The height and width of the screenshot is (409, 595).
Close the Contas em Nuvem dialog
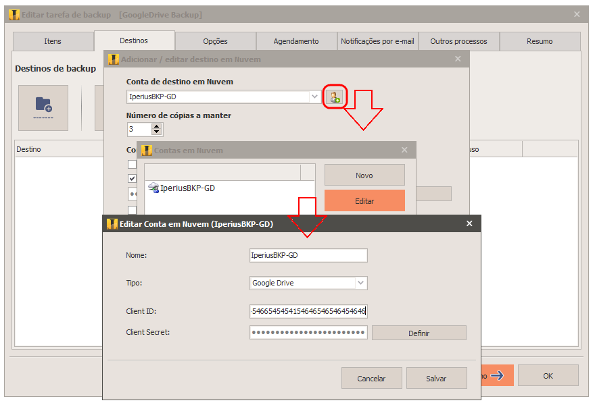click(404, 150)
